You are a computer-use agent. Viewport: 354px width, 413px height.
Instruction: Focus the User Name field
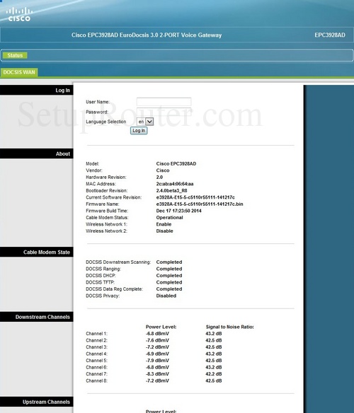click(x=164, y=102)
